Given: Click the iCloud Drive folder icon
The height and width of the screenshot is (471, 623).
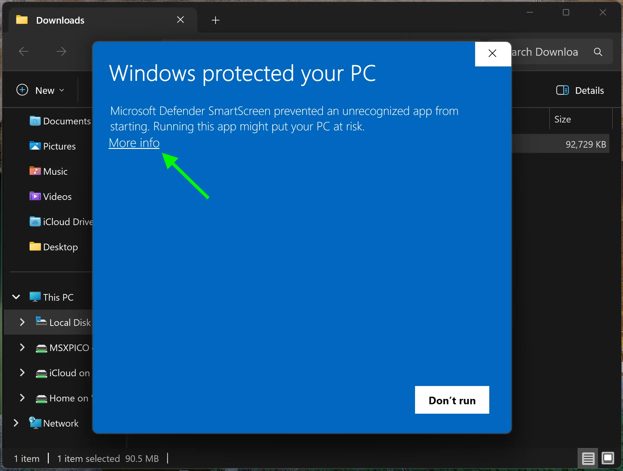Looking at the screenshot, I should pyautogui.click(x=35, y=221).
